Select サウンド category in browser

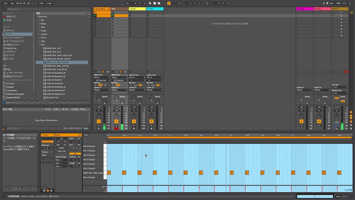point(10,31)
